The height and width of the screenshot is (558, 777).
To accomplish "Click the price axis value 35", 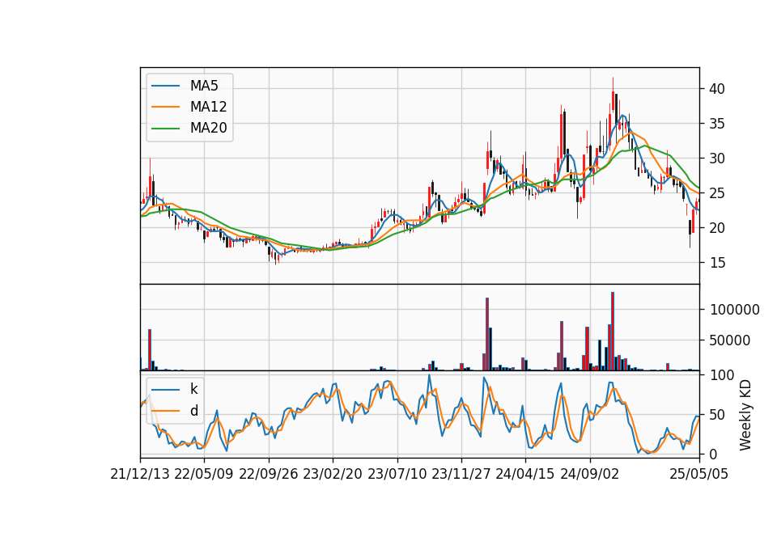I will pyautogui.click(x=717, y=124).
